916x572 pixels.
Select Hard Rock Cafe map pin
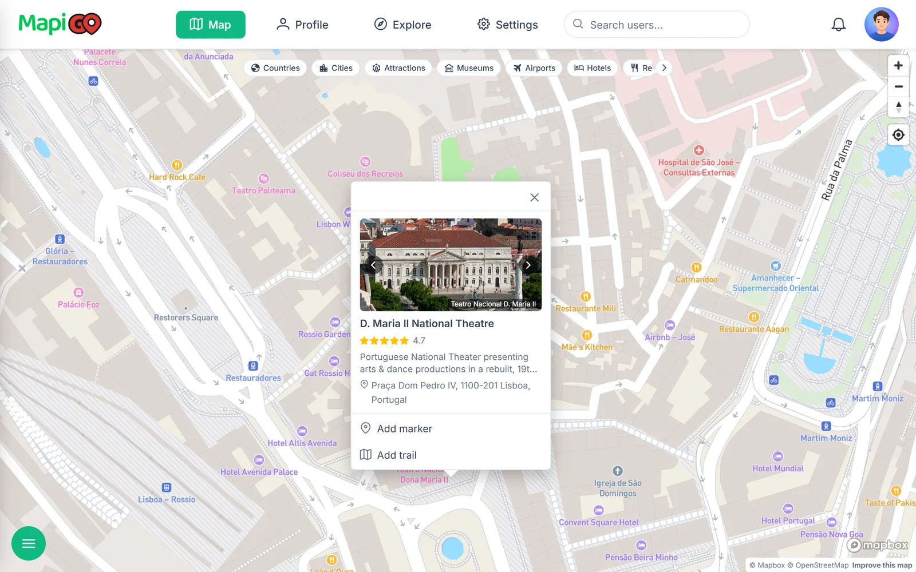tap(177, 165)
